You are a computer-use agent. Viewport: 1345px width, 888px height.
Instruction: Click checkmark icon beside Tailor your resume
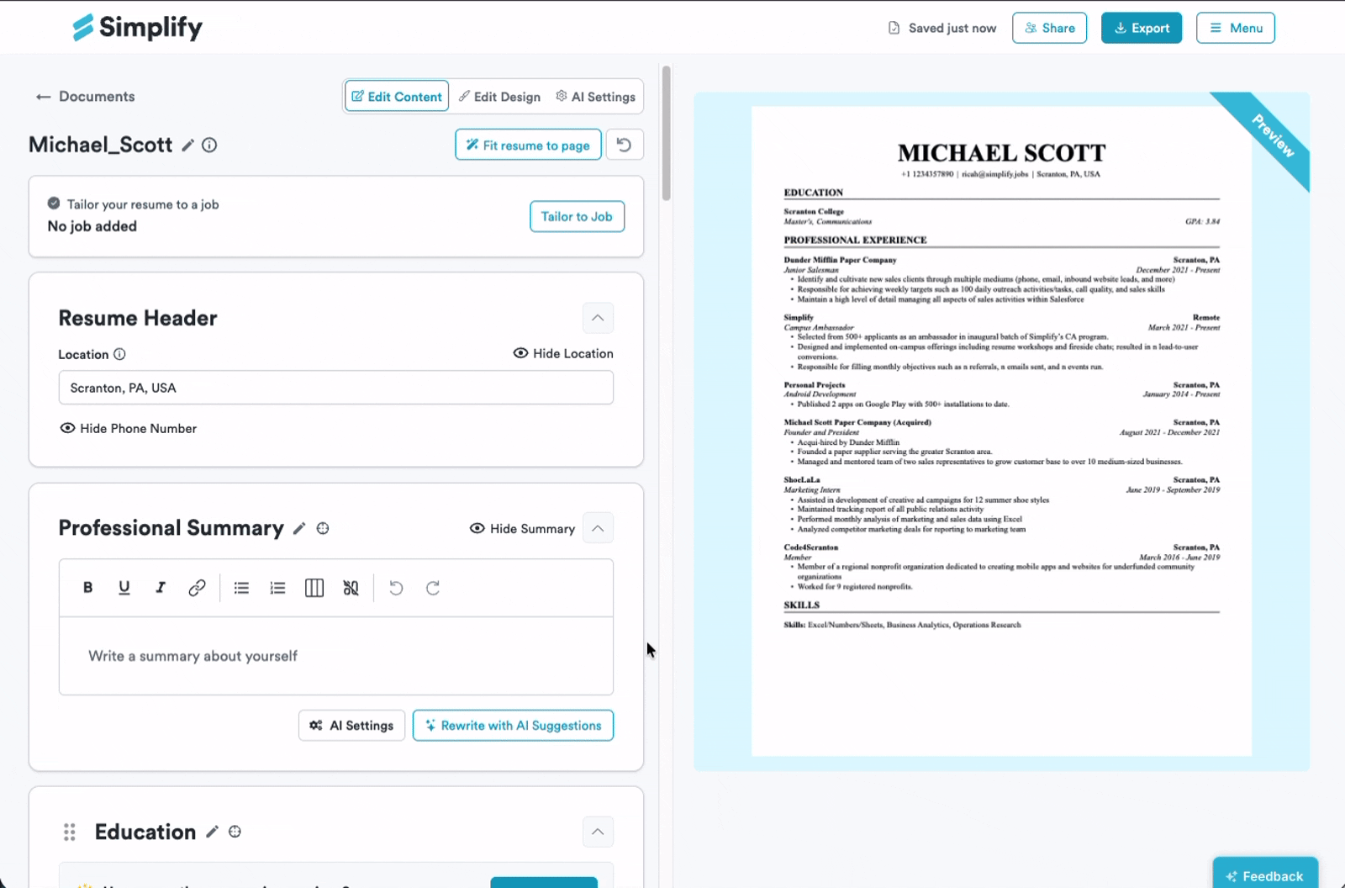click(x=54, y=203)
